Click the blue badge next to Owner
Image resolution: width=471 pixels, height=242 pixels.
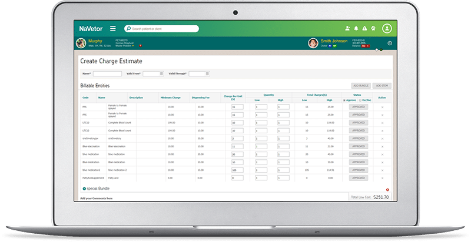[x=330, y=46]
